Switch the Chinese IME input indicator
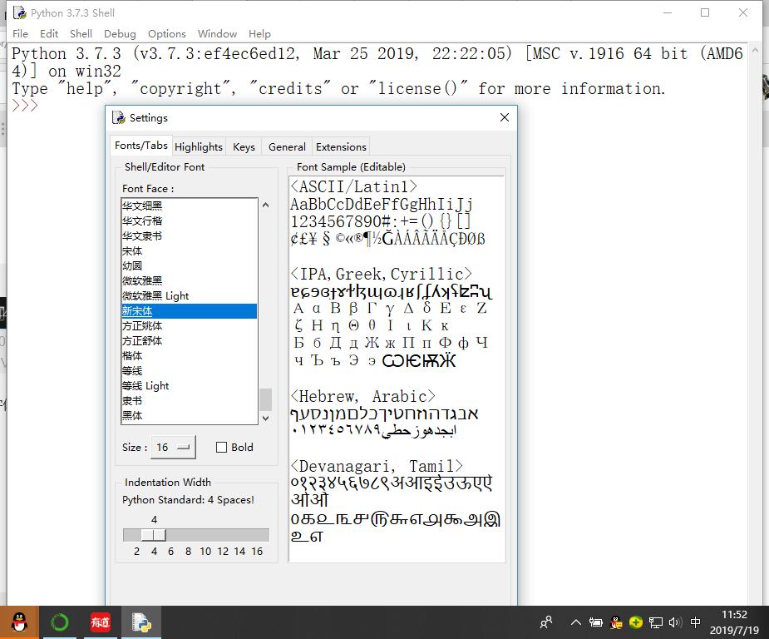769x639 pixels. pos(696,622)
